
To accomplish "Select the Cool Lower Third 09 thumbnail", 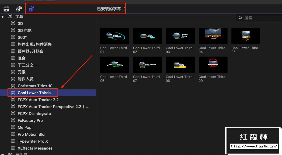I will [213, 65].
